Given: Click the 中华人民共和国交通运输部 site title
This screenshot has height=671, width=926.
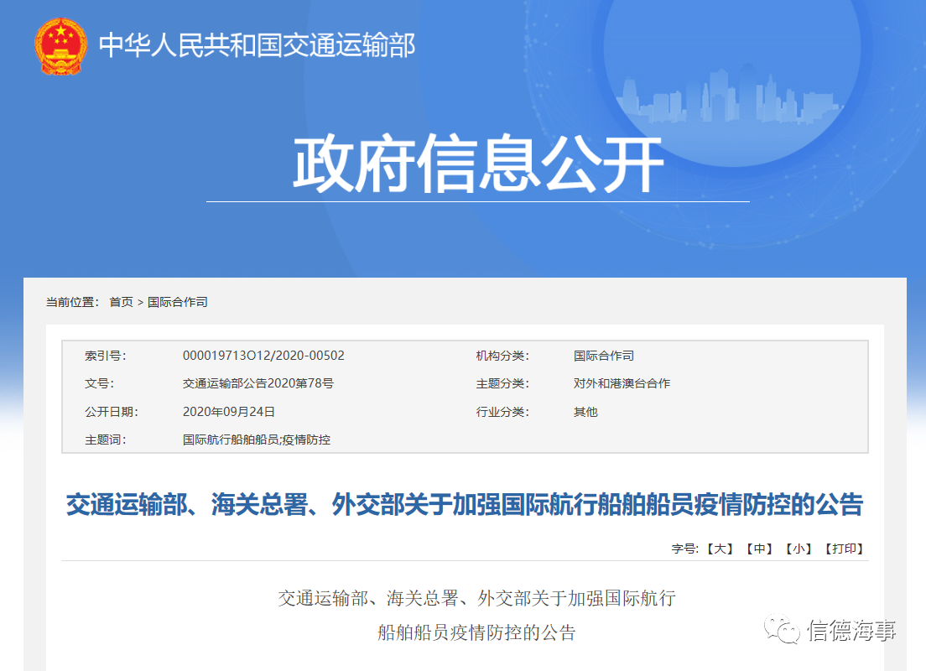Looking at the screenshot, I should click(258, 45).
